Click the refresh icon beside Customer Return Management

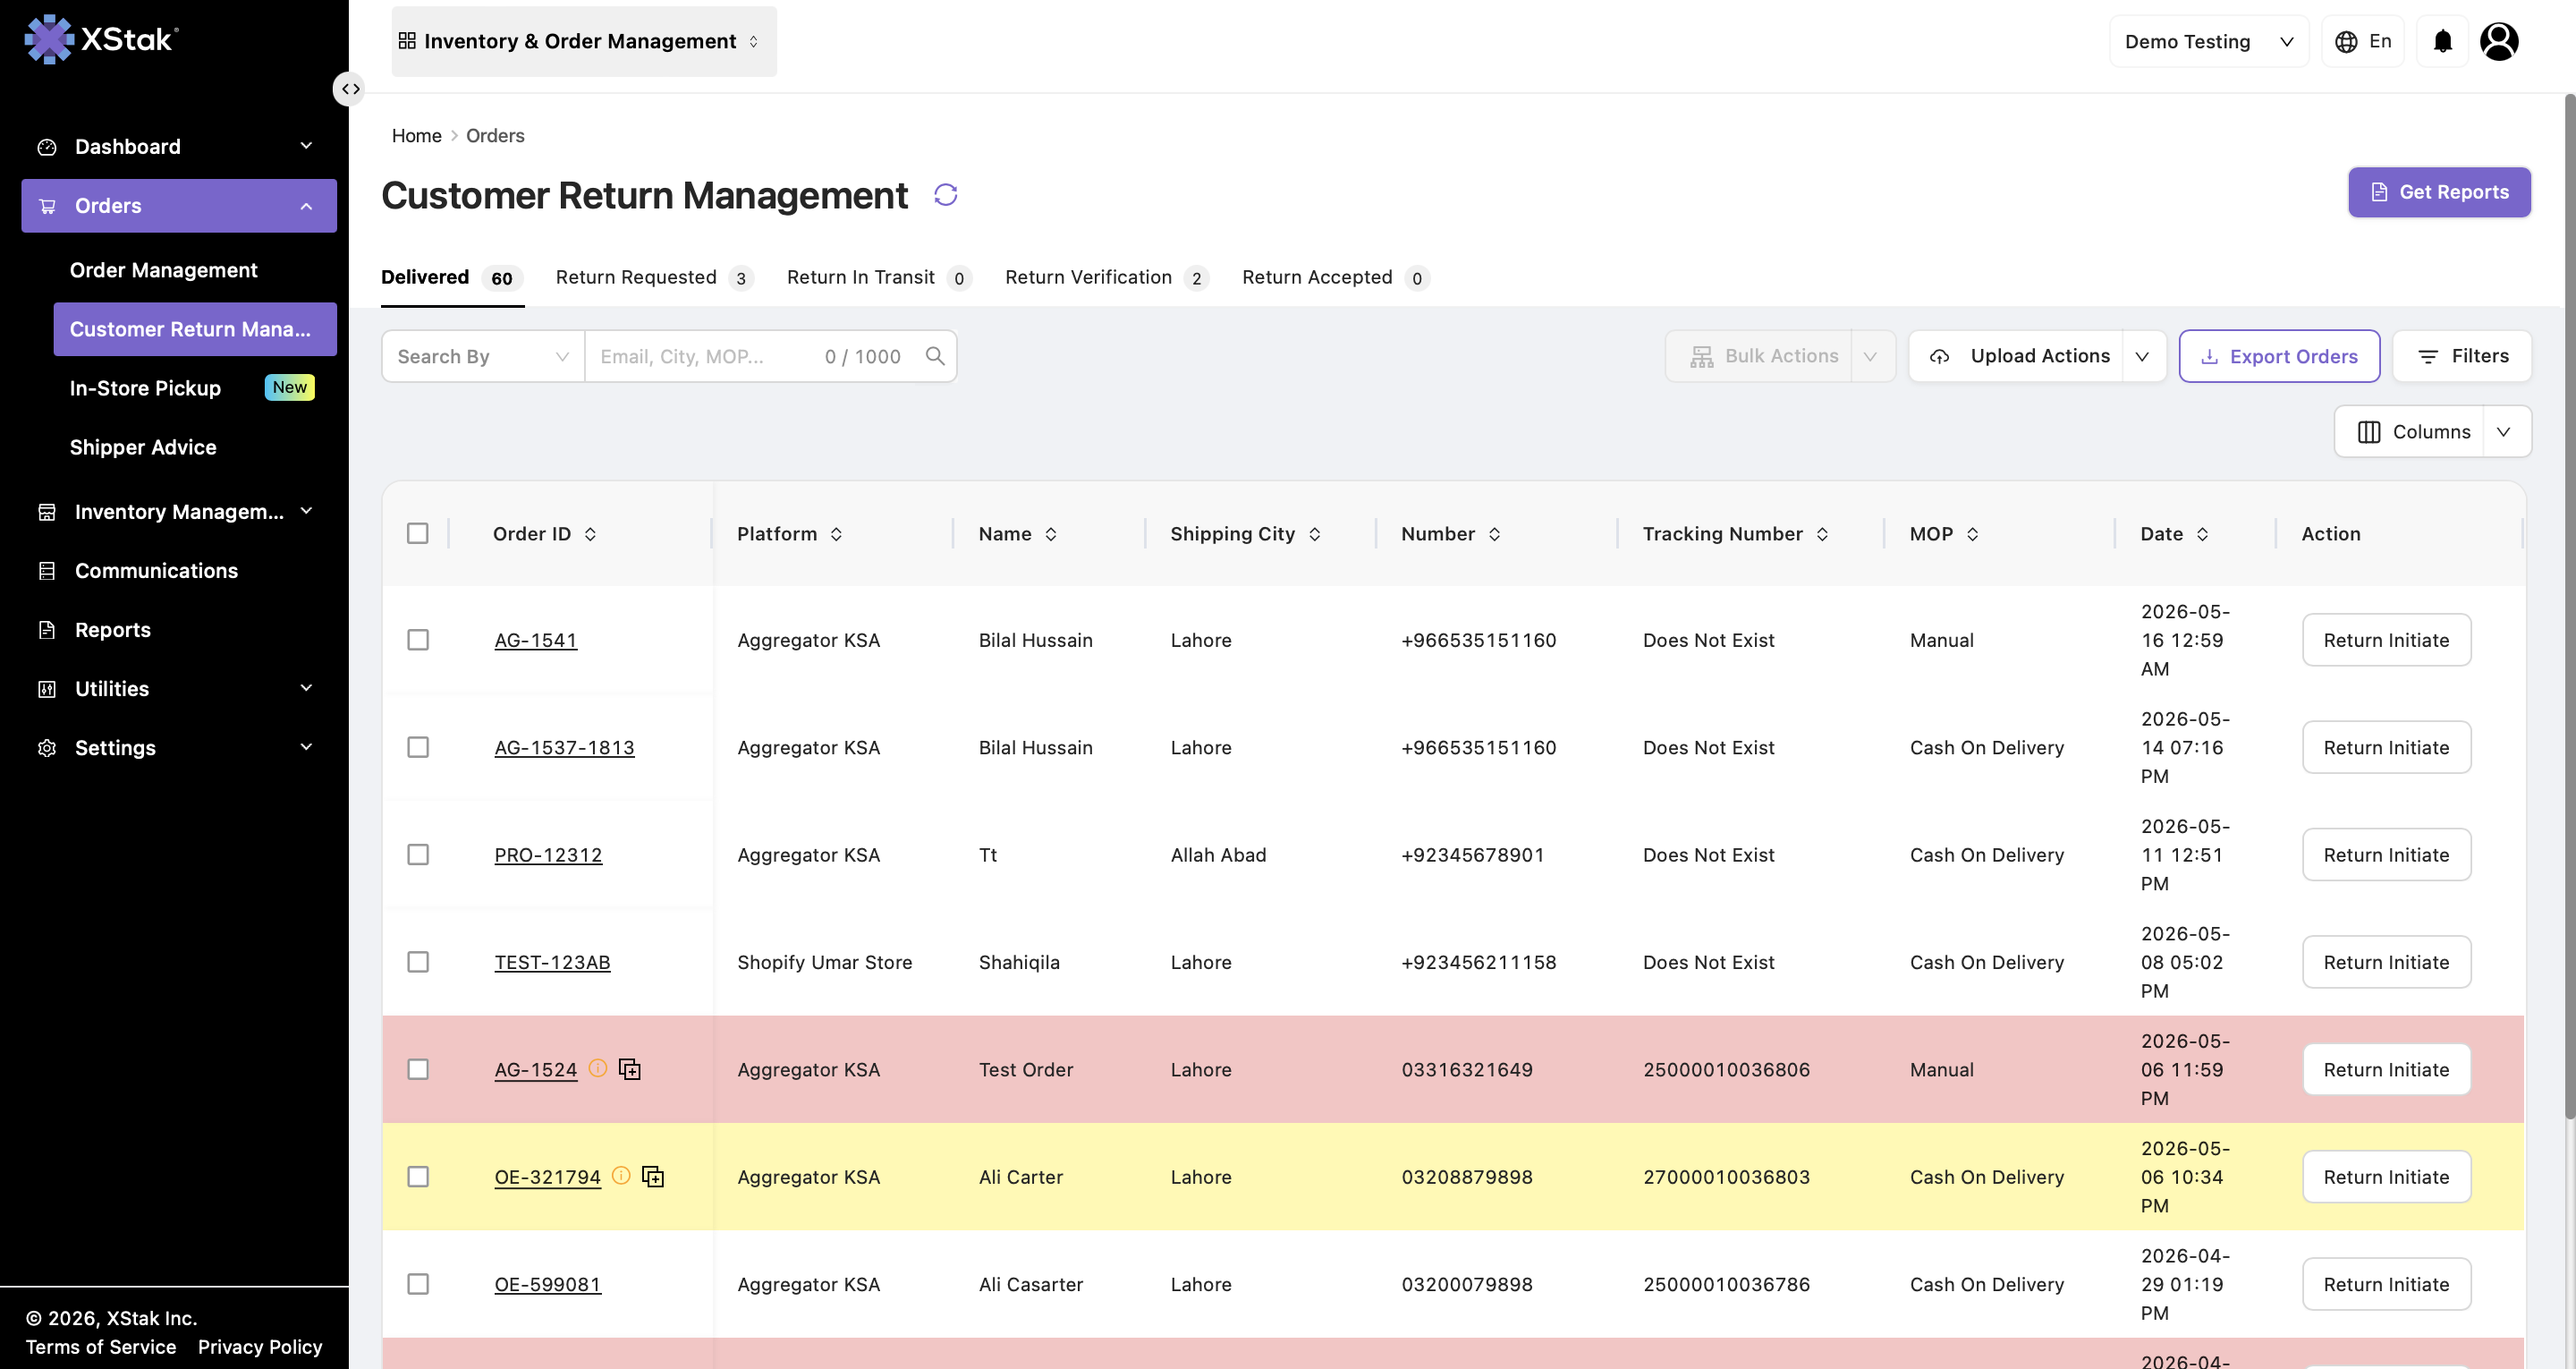[x=945, y=194]
